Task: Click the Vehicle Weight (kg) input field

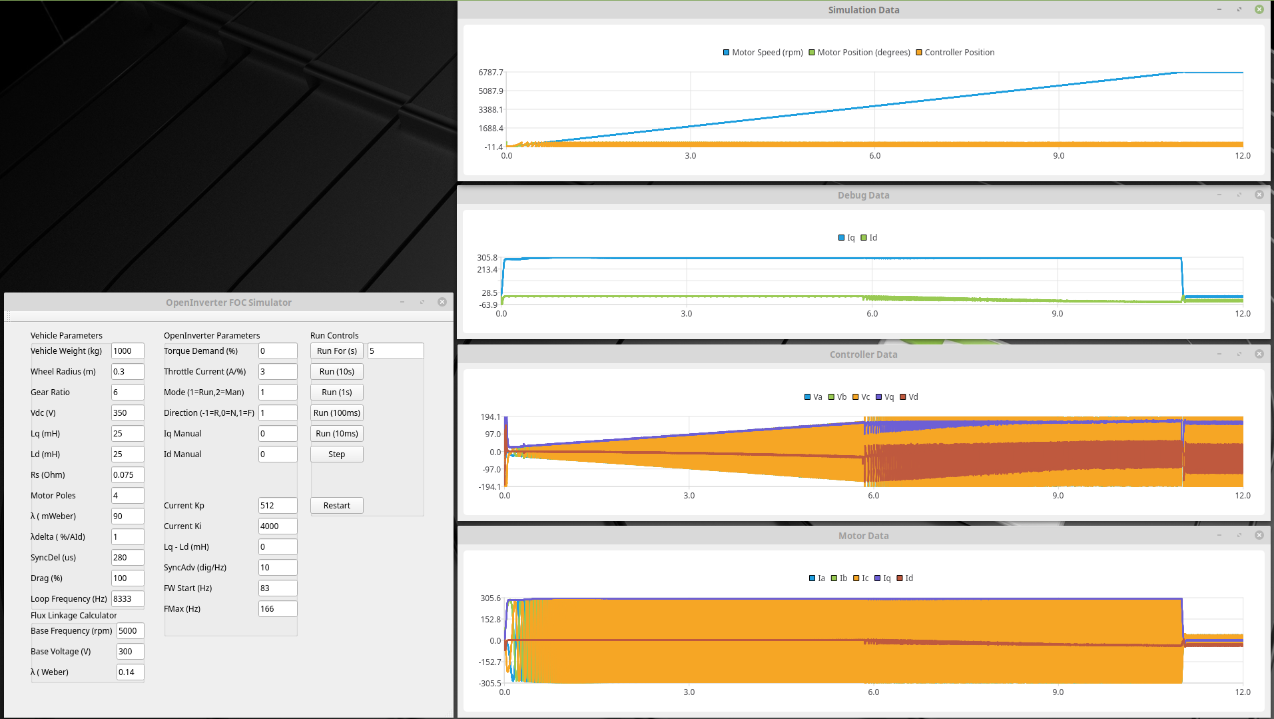Action: (x=127, y=351)
